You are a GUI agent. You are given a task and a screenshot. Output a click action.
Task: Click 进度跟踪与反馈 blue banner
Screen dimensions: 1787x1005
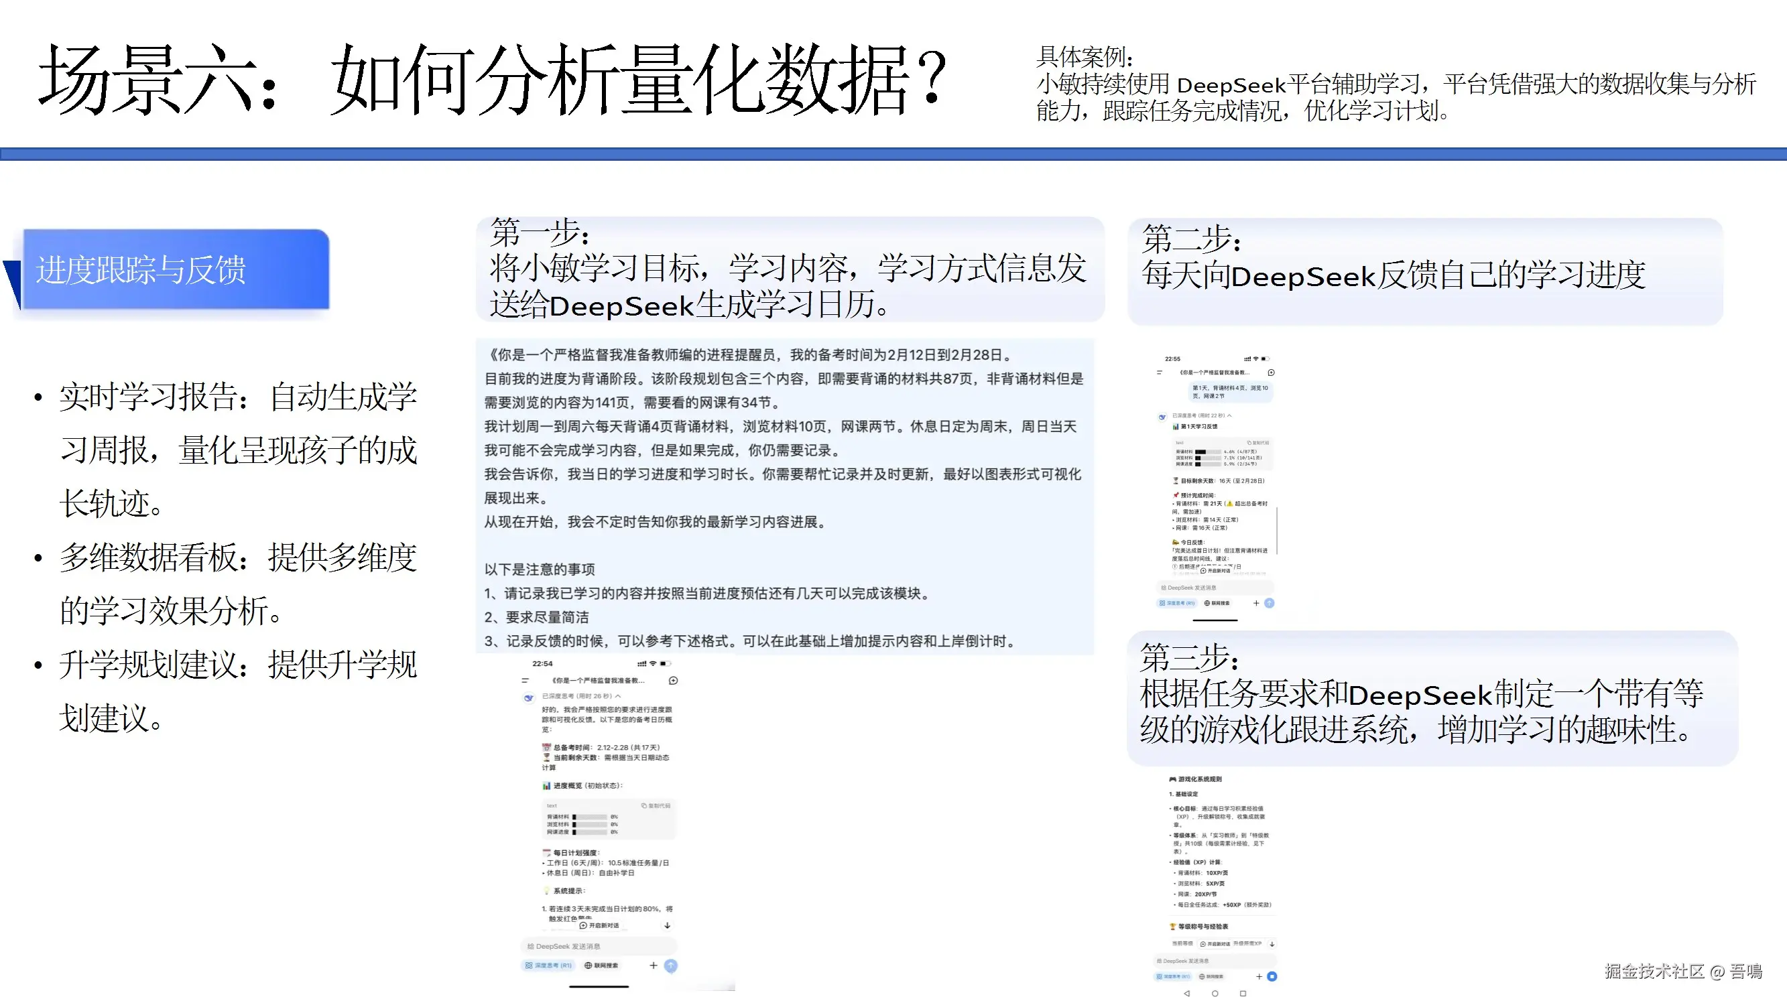pyautogui.click(x=176, y=270)
